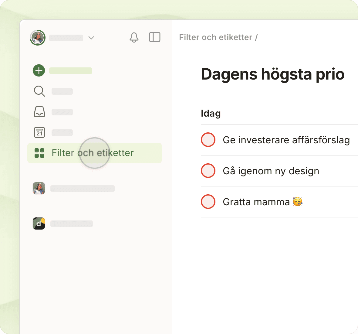Viewport: 358px width, 334px height.
Task: Mark 'Gratta mamma' task as done
Action: 208,202
